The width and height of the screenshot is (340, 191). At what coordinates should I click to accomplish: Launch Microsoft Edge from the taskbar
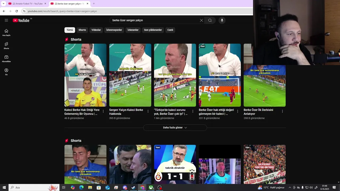(x=81, y=188)
